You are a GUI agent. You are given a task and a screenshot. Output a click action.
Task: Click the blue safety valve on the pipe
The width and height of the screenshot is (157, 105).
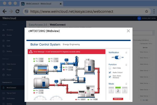click(x=76, y=61)
